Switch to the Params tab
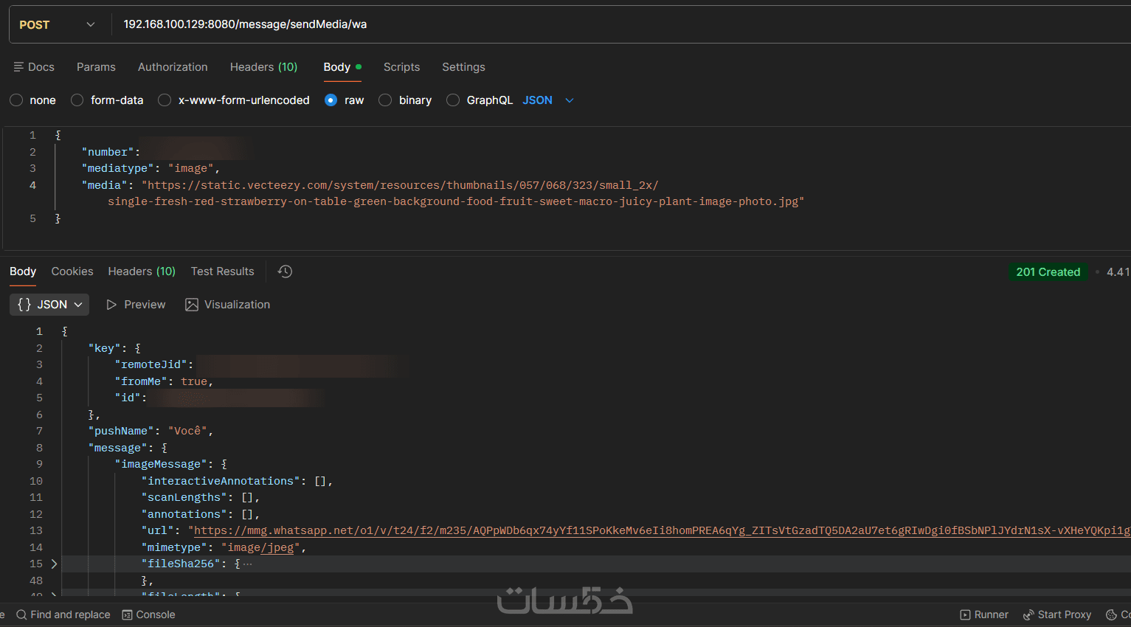The image size is (1131, 627). pos(96,67)
